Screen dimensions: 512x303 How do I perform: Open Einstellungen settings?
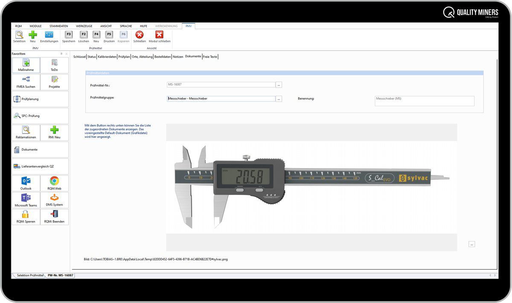[x=49, y=37]
